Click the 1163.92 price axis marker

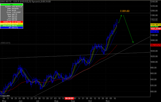(x=154, y=19)
